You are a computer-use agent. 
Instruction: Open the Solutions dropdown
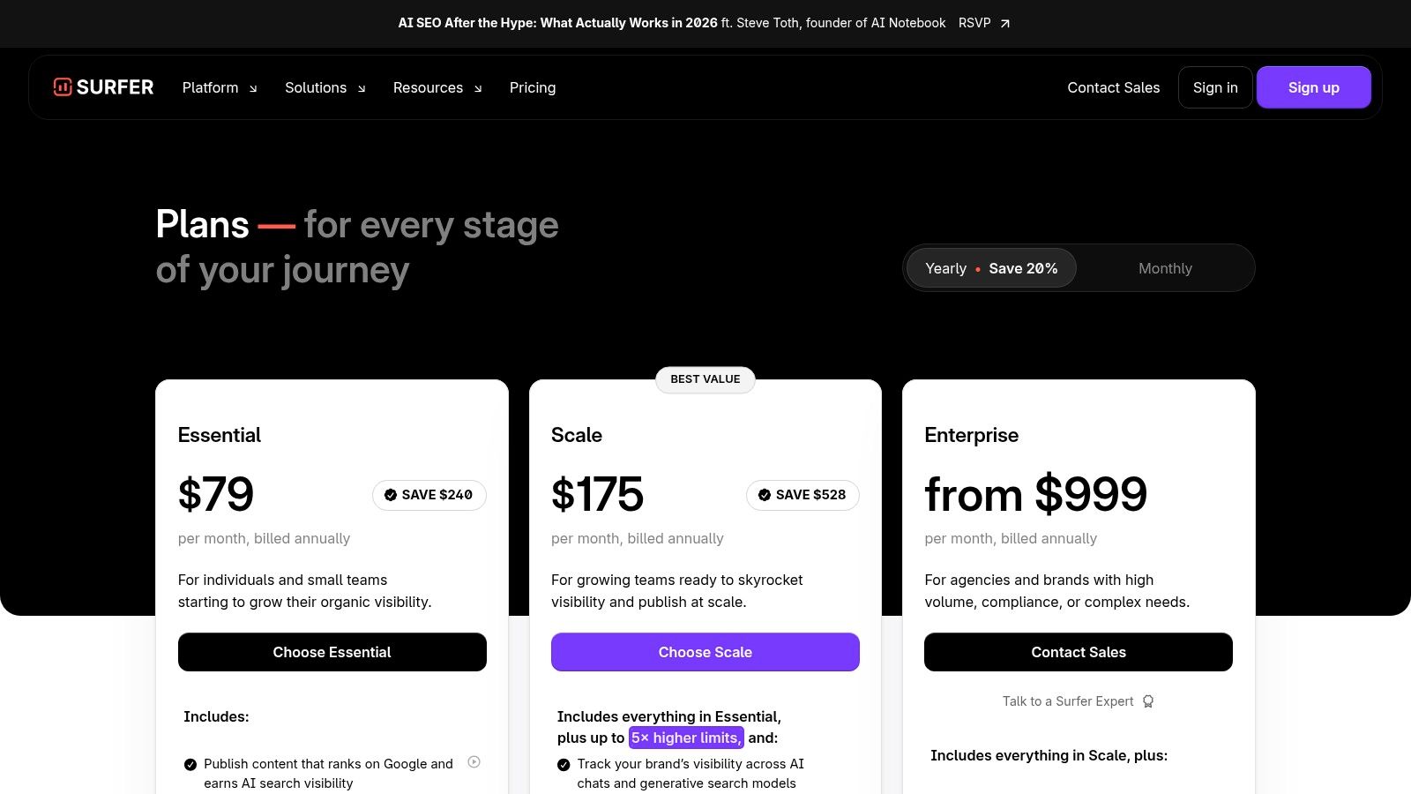(x=325, y=87)
